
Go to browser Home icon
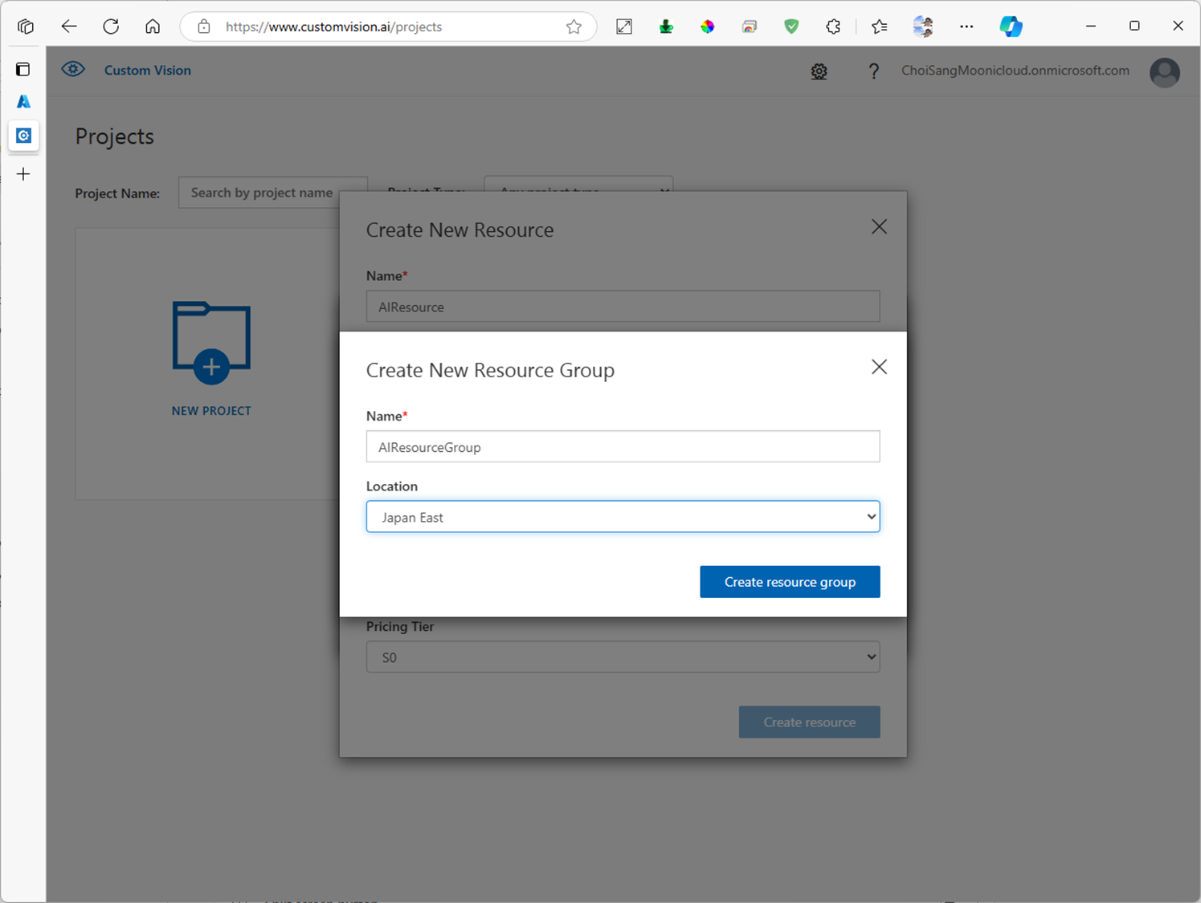pyautogui.click(x=153, y=26)
